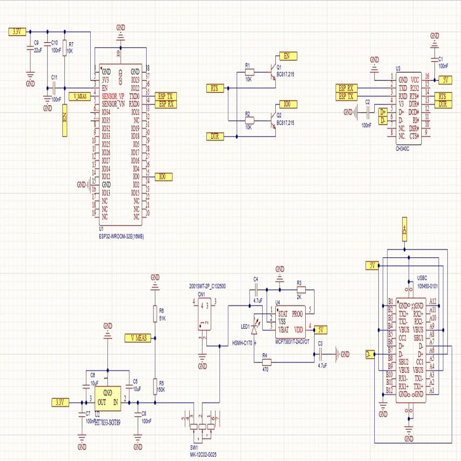The height and width of the screenshot is (461, 461).
Task: Click the ESP RX label at CH340C TXD
Action: click(x=347, y=88)
